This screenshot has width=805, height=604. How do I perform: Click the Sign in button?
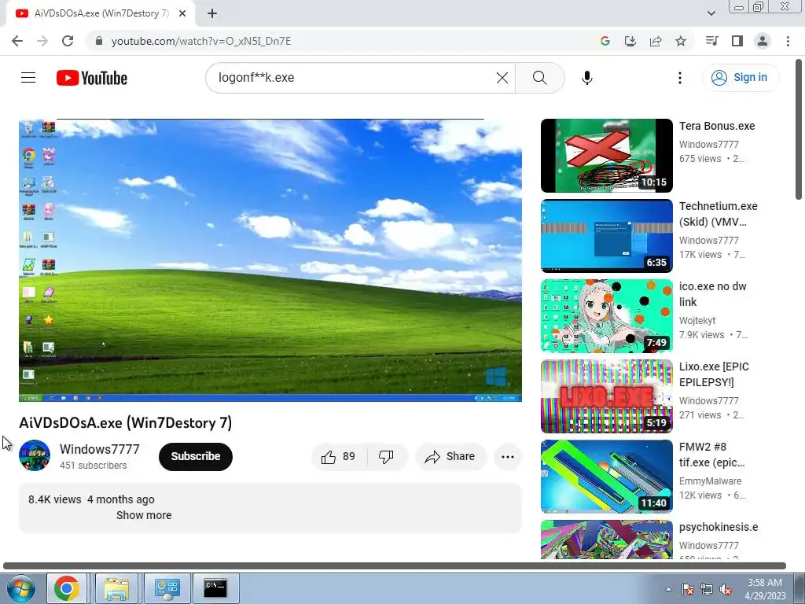pyautogui.click(x=741, y=78)
